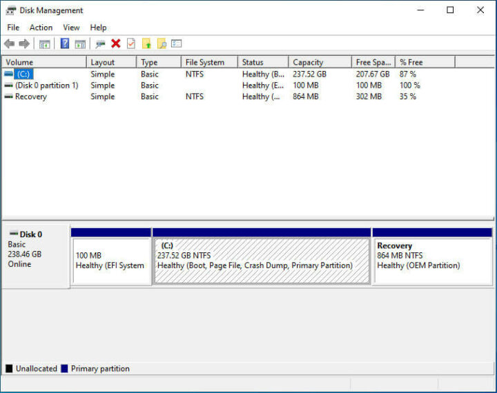Toggle the Show/Hide Action Pane icon
This screenshot has height=393, width=497.
tap(80, 43)
